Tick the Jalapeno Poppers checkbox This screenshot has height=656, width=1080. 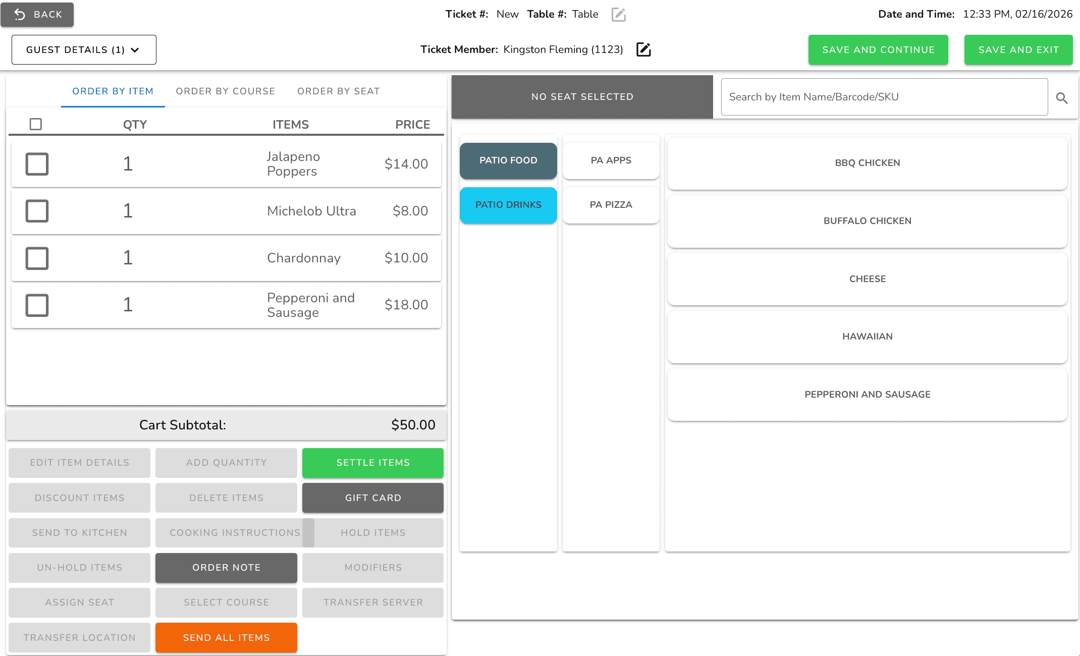tap(37, 164)
